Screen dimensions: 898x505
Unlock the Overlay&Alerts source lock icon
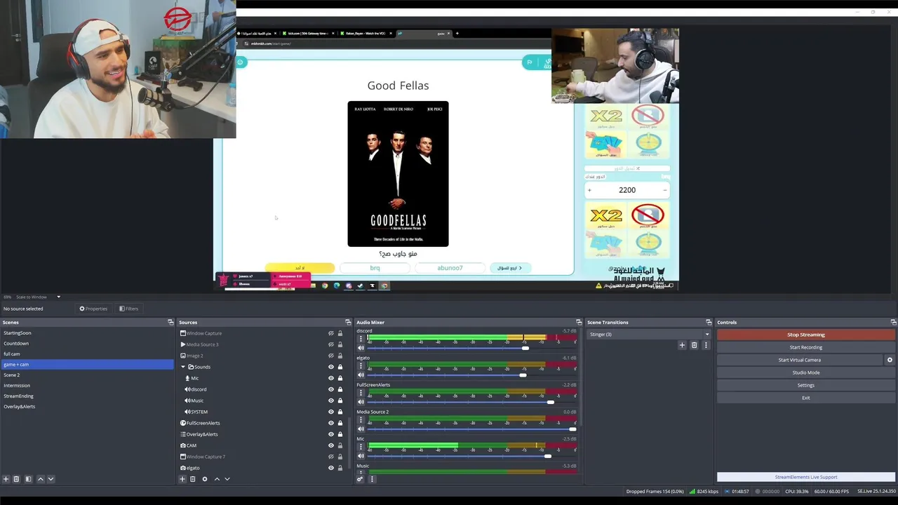[340, 434]
